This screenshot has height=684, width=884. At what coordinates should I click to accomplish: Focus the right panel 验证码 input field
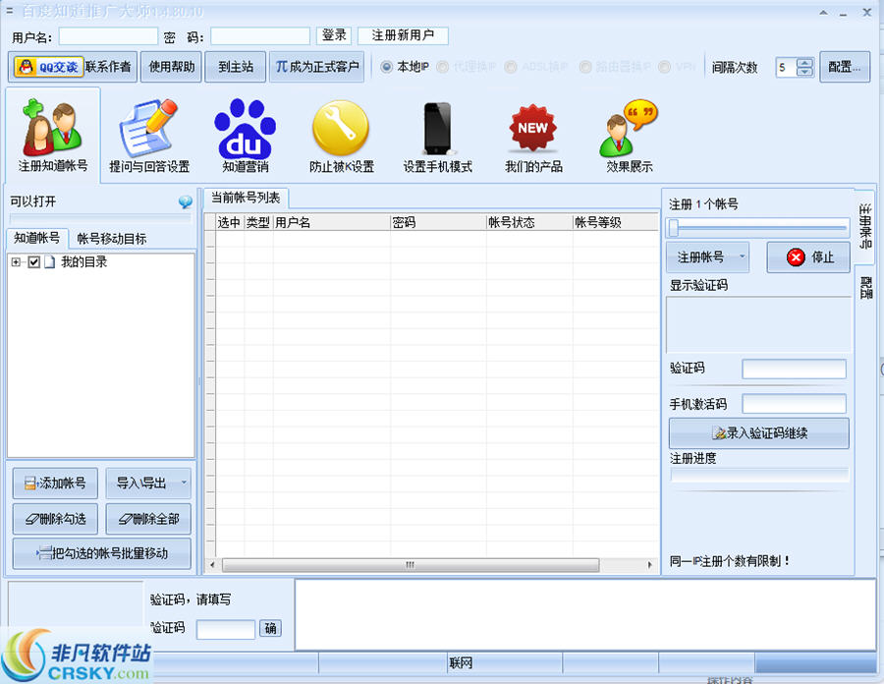[794, 369]
